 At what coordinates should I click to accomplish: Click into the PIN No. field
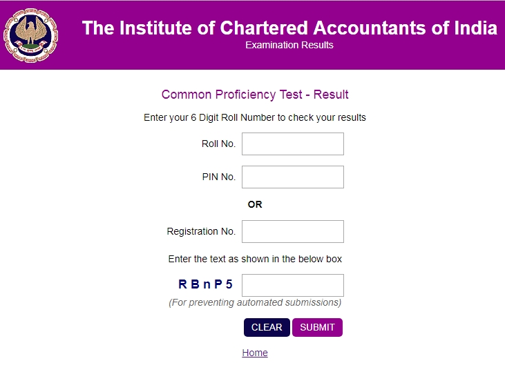pos(292,177)
